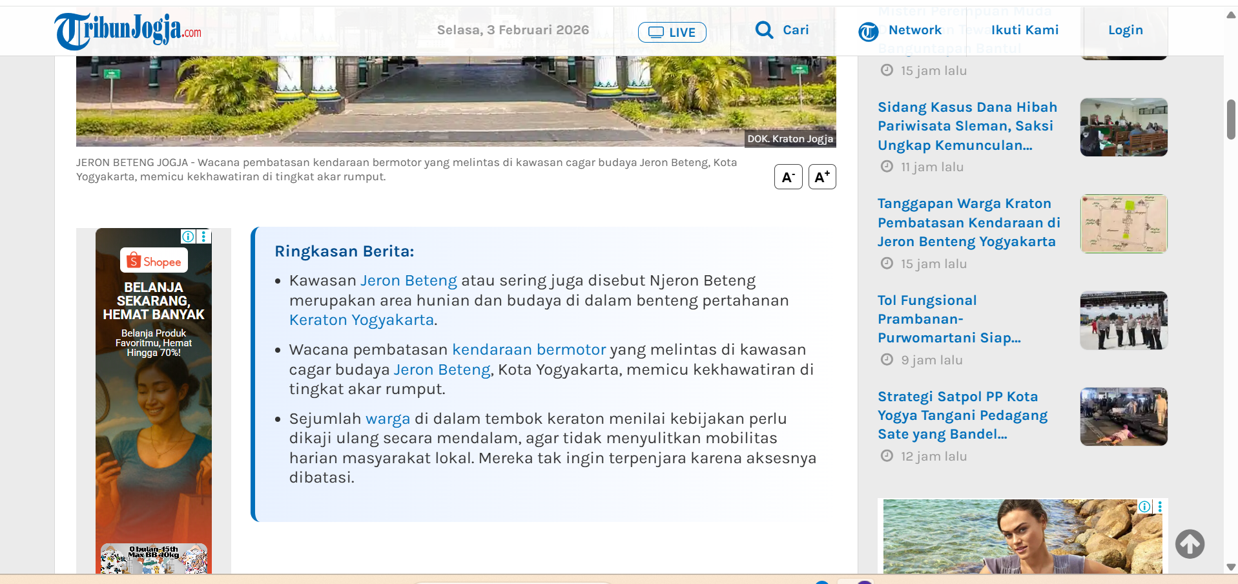Click the back-to-top arrow icon
1238x584 pixels.
click(1190, 544)
